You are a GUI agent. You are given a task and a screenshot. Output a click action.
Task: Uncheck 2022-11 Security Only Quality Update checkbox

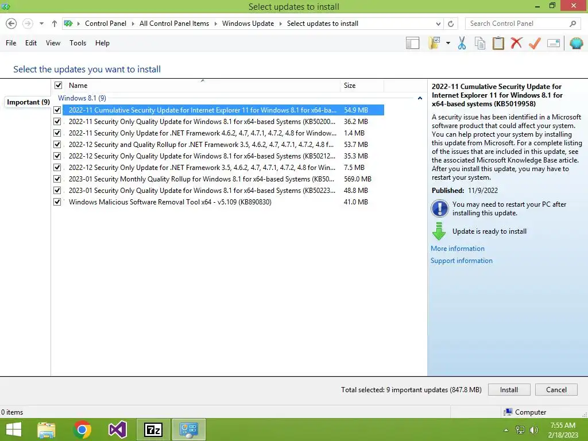click(57, 122)
